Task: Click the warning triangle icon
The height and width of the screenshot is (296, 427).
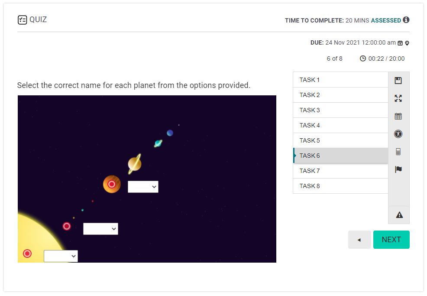Action: point(399,215)
